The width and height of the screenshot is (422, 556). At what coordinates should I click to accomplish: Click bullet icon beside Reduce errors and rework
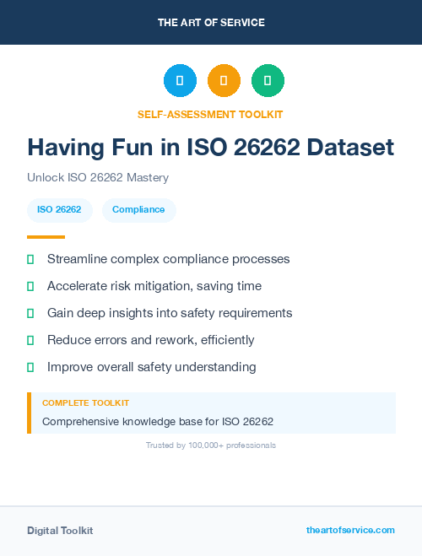[x=30, y=340]
